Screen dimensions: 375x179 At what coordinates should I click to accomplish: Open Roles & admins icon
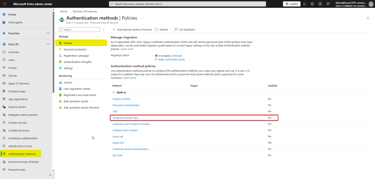pos(4,107)
